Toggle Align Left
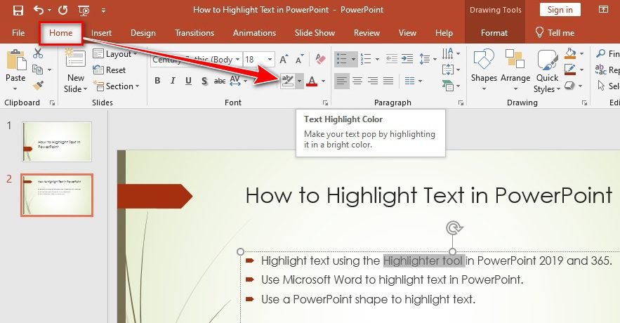The image size is (620, 323). coord(342,81)
